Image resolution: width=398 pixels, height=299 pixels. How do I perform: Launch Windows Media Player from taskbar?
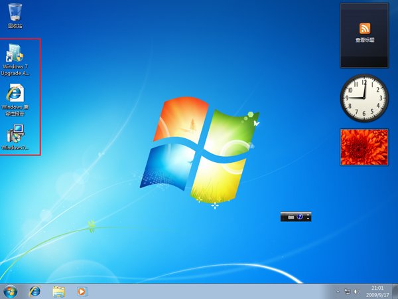click(82, 292)
